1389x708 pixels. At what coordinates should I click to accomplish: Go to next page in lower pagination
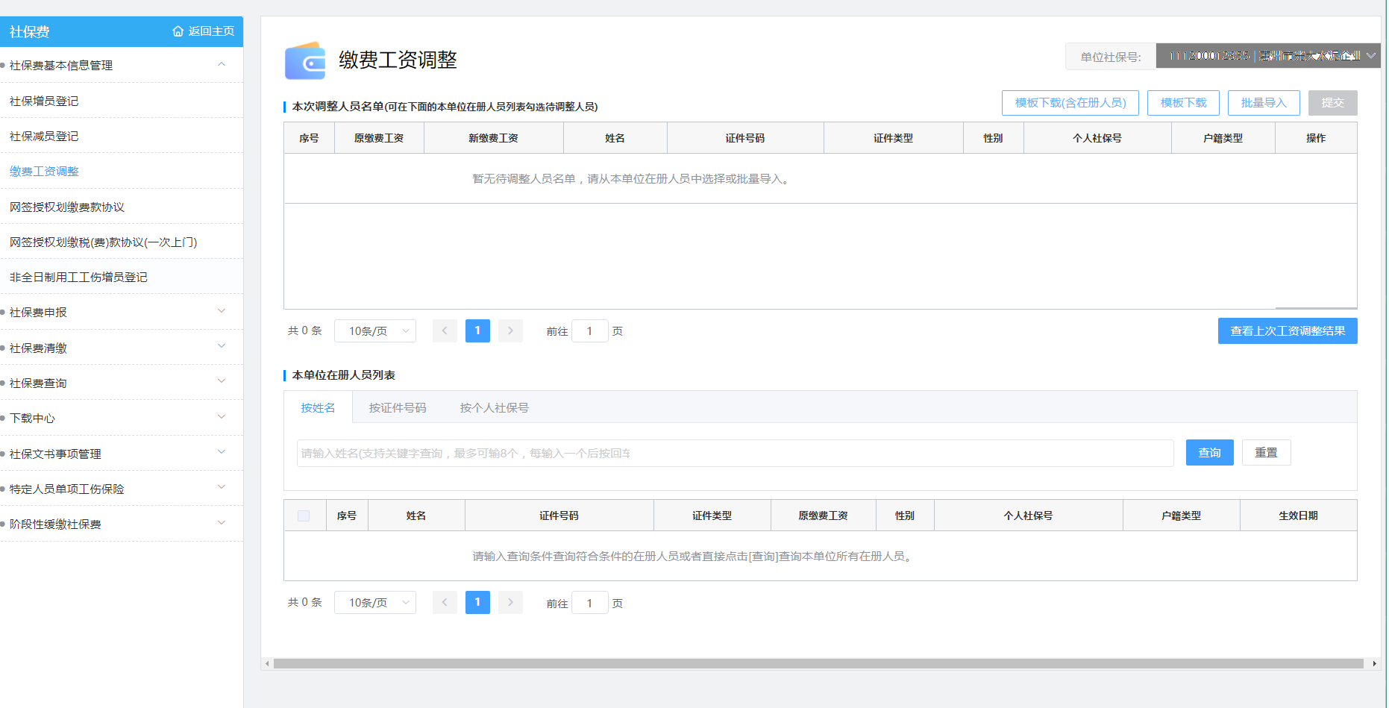(510, 602)
